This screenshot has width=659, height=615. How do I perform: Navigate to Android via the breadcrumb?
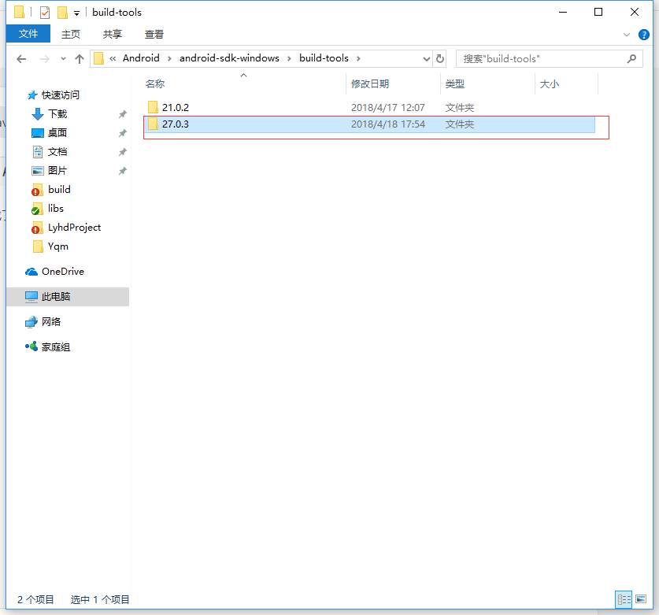click(142, 57)
